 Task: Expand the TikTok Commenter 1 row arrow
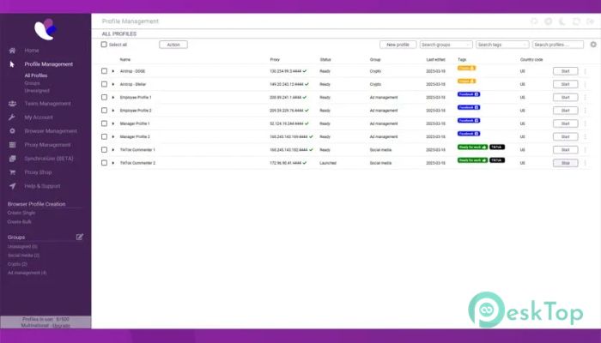[113, 150]
